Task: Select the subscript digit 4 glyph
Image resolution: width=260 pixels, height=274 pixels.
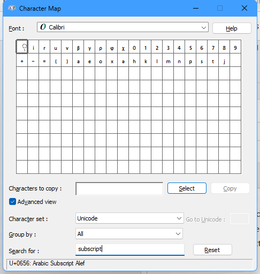Action: pos(179,47)
